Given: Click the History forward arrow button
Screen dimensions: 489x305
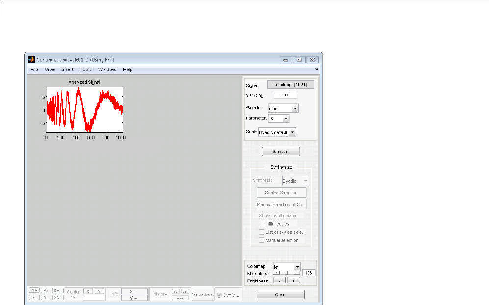Looking at the screenshot, I should pos(185,292).
